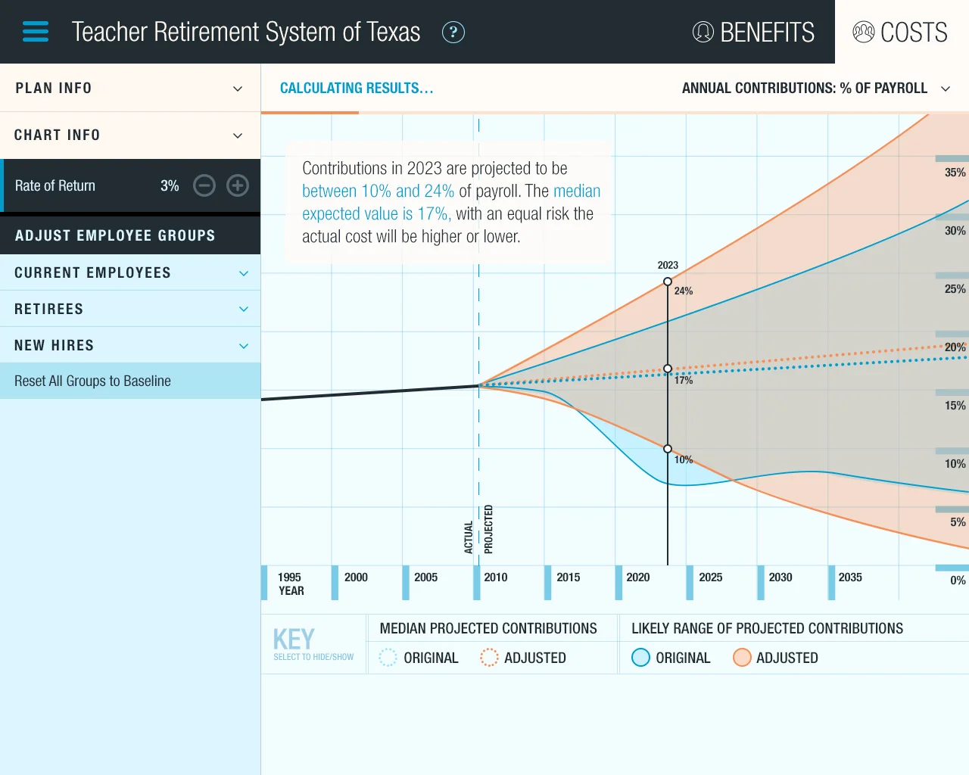969x775 pixels.
Task: Expand the RETIREES group
Action: click(x=130, y=309)
